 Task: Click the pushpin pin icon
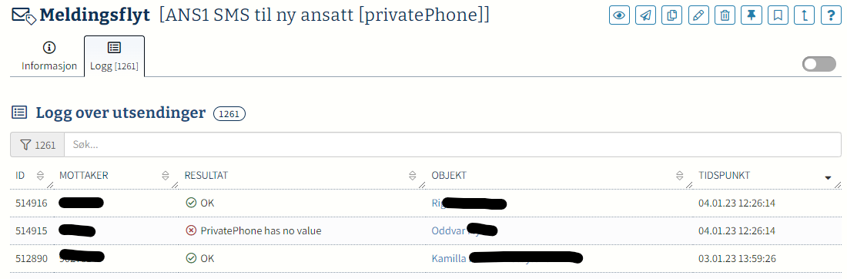click(x=752, y=15)
